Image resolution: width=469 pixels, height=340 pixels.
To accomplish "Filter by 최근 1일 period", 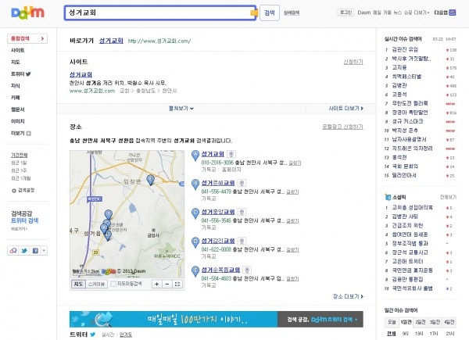I will pos(19,163).
